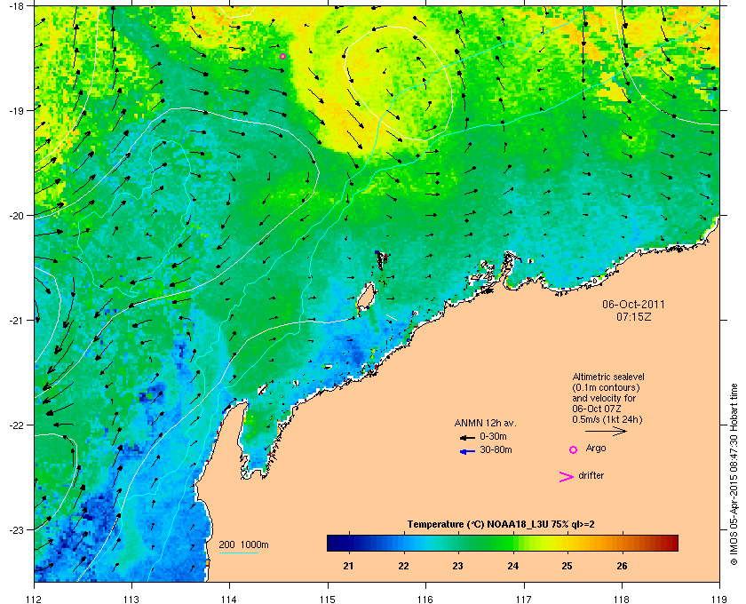The height and width of the screenshot is (604, 746).
Task: Click the longitude axis label 112
Action: pos(35,599)
